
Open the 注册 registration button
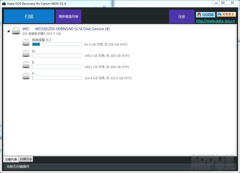click(x=182, y=16)
